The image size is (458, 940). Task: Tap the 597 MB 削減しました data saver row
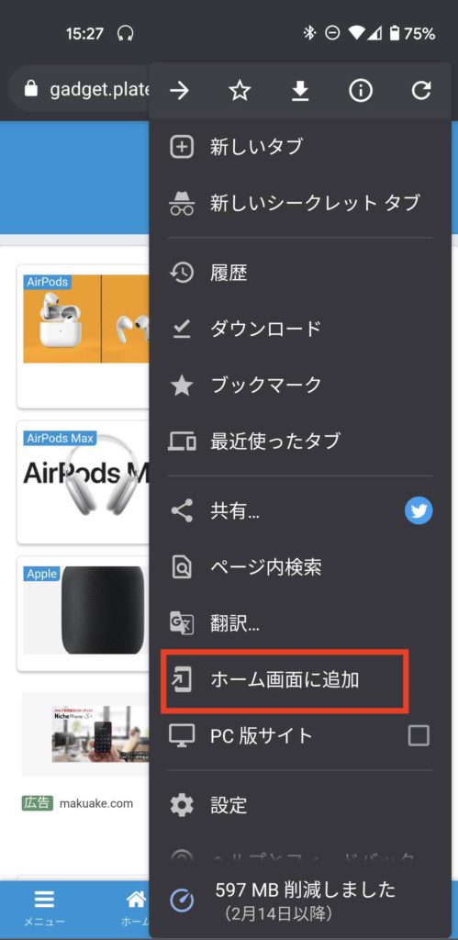point(300,900)
